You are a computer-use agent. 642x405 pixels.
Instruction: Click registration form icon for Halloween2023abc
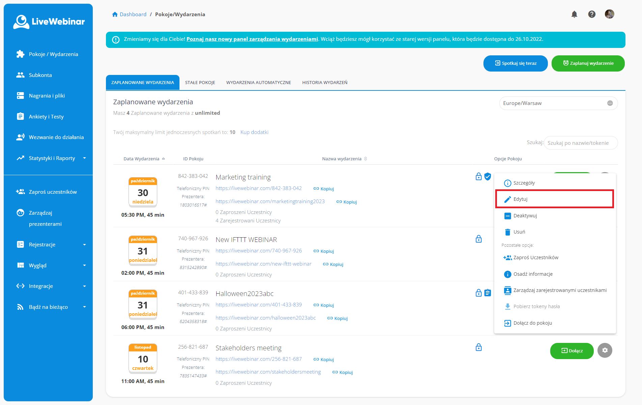point(487,293)
